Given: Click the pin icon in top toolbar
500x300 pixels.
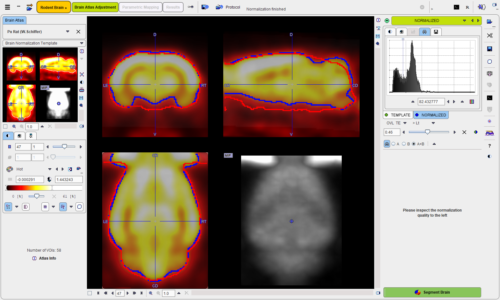Looking at the screenshot, I should pyautogui.click(x=190, y=7).
